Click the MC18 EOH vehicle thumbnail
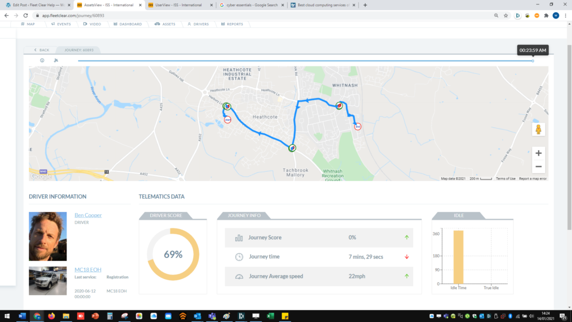The height and width of the screenshot is (322, 572). click(48, 281)
